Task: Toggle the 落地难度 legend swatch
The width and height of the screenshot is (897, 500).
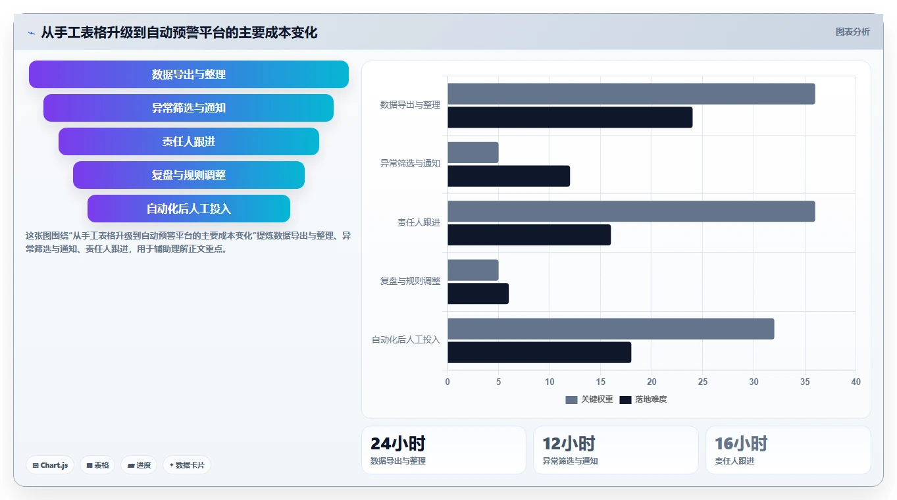Action: pyautogui.click(x=625, y=399)
